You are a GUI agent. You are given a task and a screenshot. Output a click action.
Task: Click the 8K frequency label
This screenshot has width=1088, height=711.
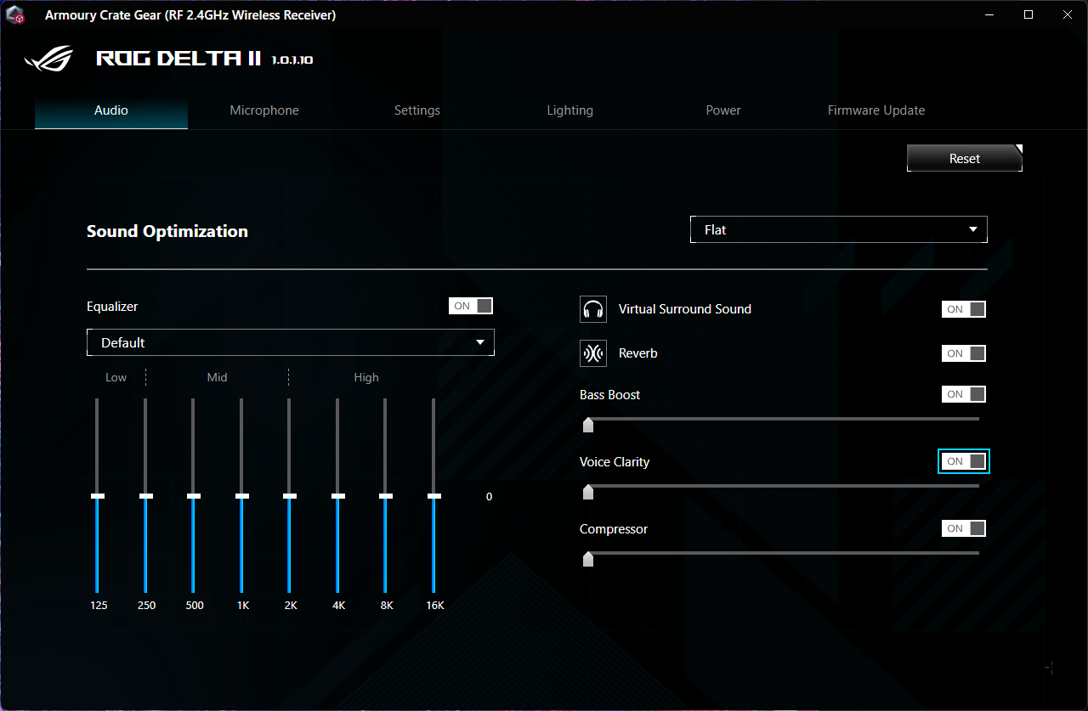pyautogui.click(x=387, y=606)
